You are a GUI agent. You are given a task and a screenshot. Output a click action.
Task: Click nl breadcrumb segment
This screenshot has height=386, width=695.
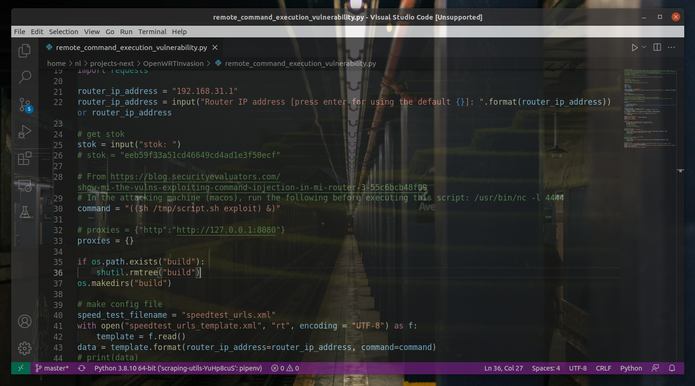[x=78, y=64]
